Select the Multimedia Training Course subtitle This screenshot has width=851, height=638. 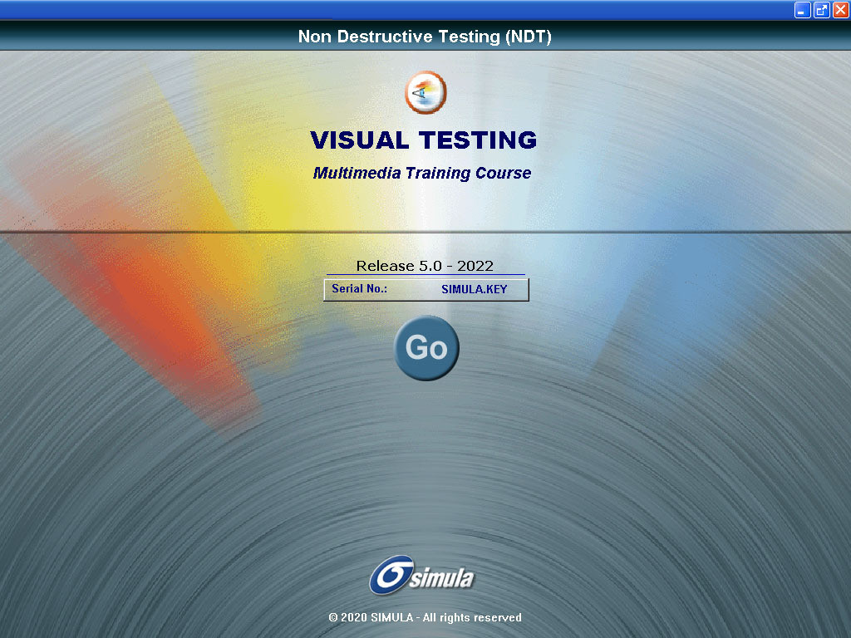point(424,173)
